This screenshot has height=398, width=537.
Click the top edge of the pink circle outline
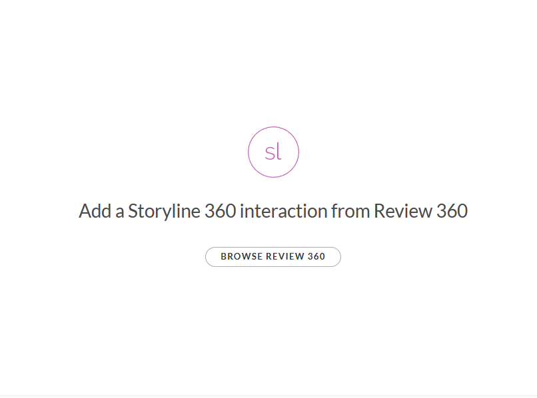tap(273, 127)
